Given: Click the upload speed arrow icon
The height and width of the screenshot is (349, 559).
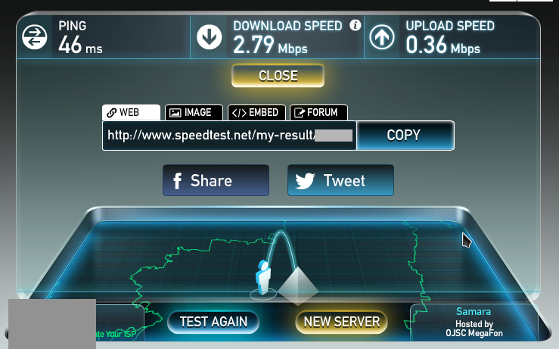Looking at the screenshot, I should tap(382, 37).
